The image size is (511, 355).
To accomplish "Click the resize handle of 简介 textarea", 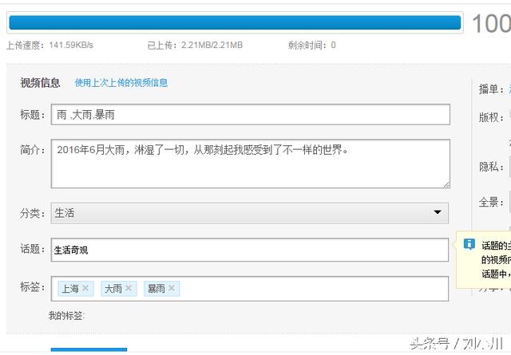I will tap(446, 183).
